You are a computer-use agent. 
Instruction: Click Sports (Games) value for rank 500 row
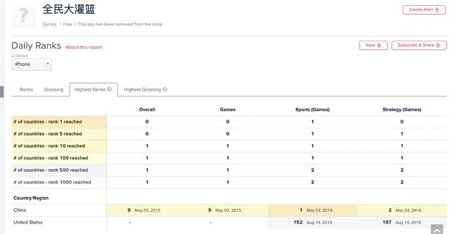pyautogui.click(x=312, y=170)
